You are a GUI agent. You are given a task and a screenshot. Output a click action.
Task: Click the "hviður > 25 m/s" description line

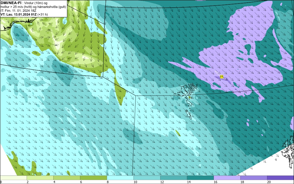coord(34,7)
